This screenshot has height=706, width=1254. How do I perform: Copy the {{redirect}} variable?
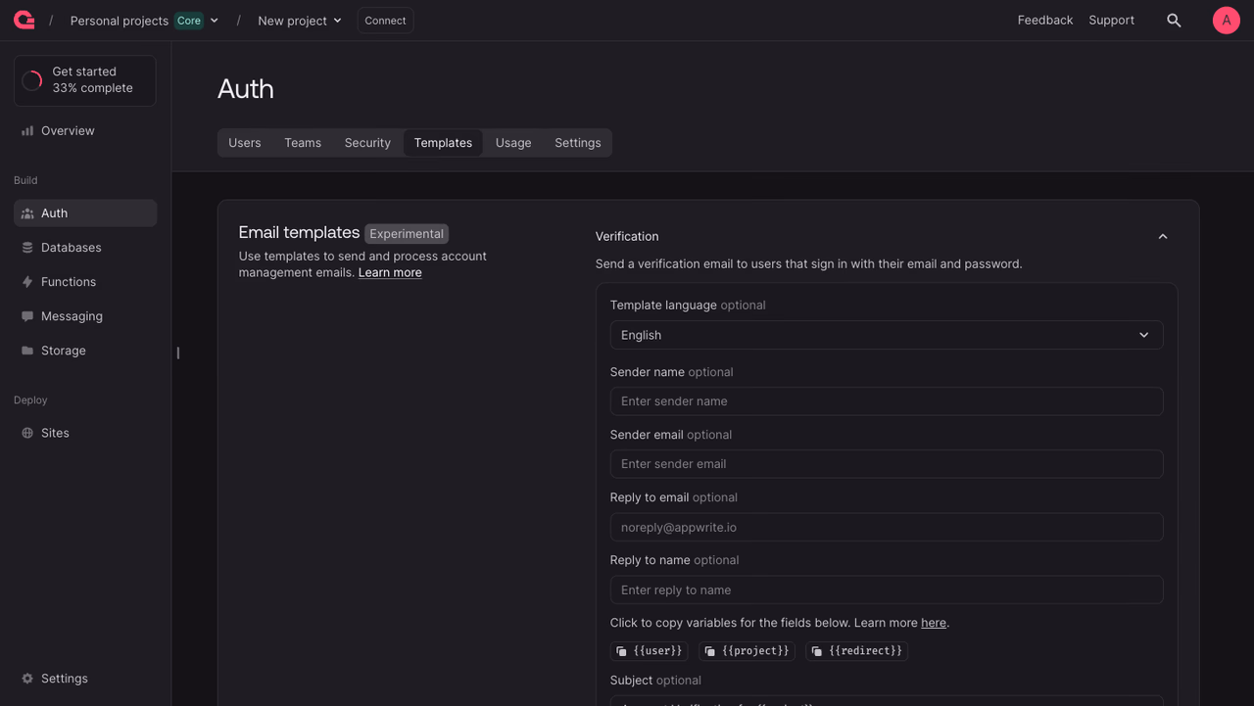857,651
